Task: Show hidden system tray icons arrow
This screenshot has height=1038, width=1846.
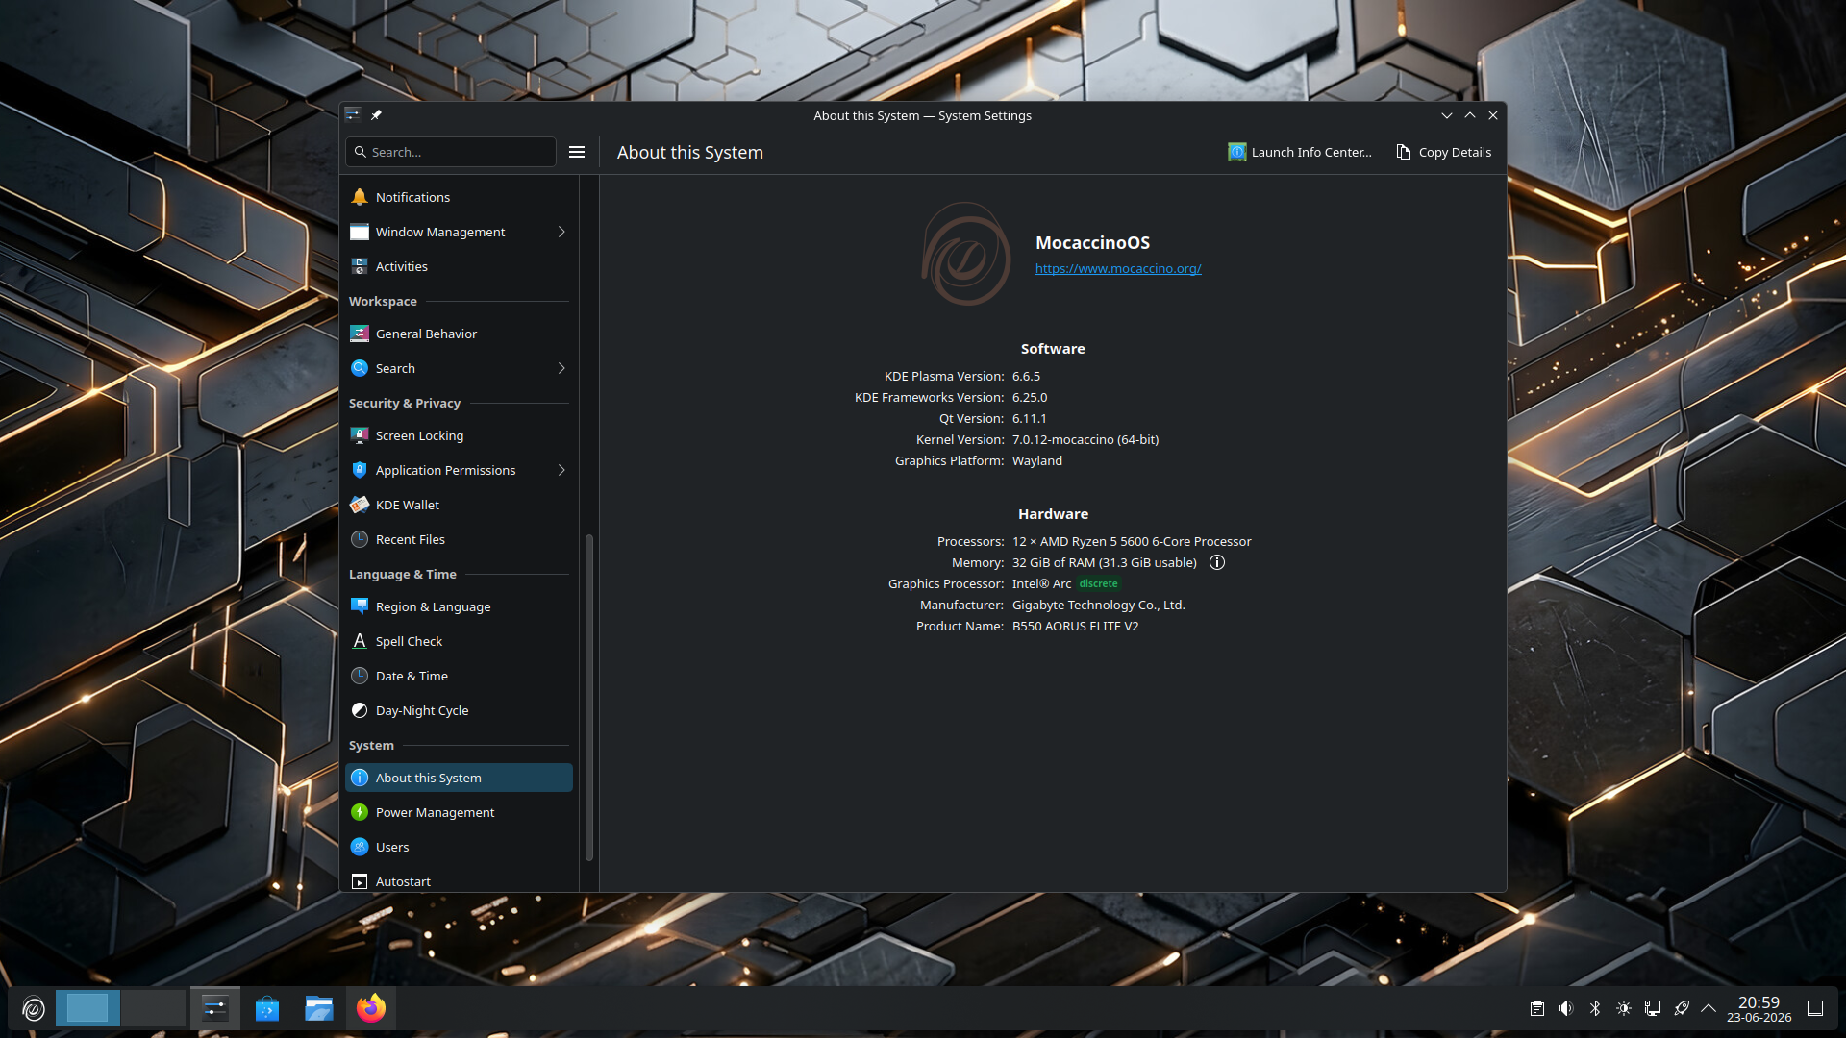Action: click(x=1709, y=1008)
